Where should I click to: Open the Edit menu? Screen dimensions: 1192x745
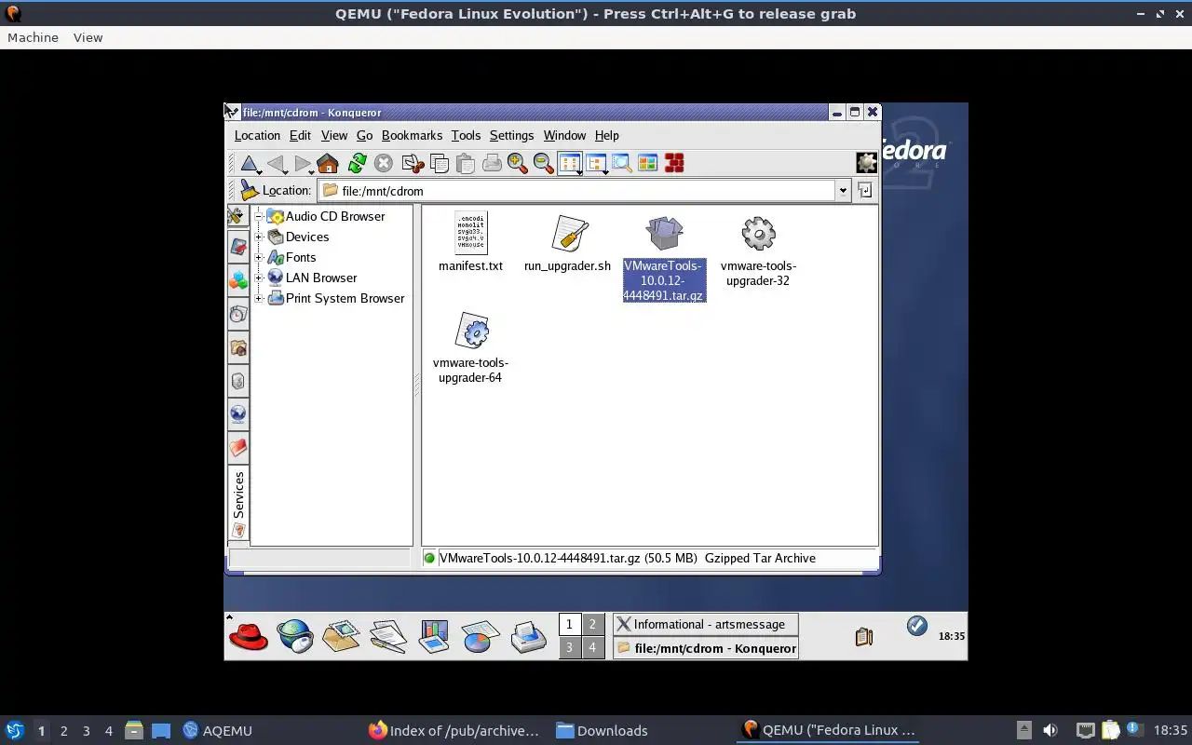(300, 135)
